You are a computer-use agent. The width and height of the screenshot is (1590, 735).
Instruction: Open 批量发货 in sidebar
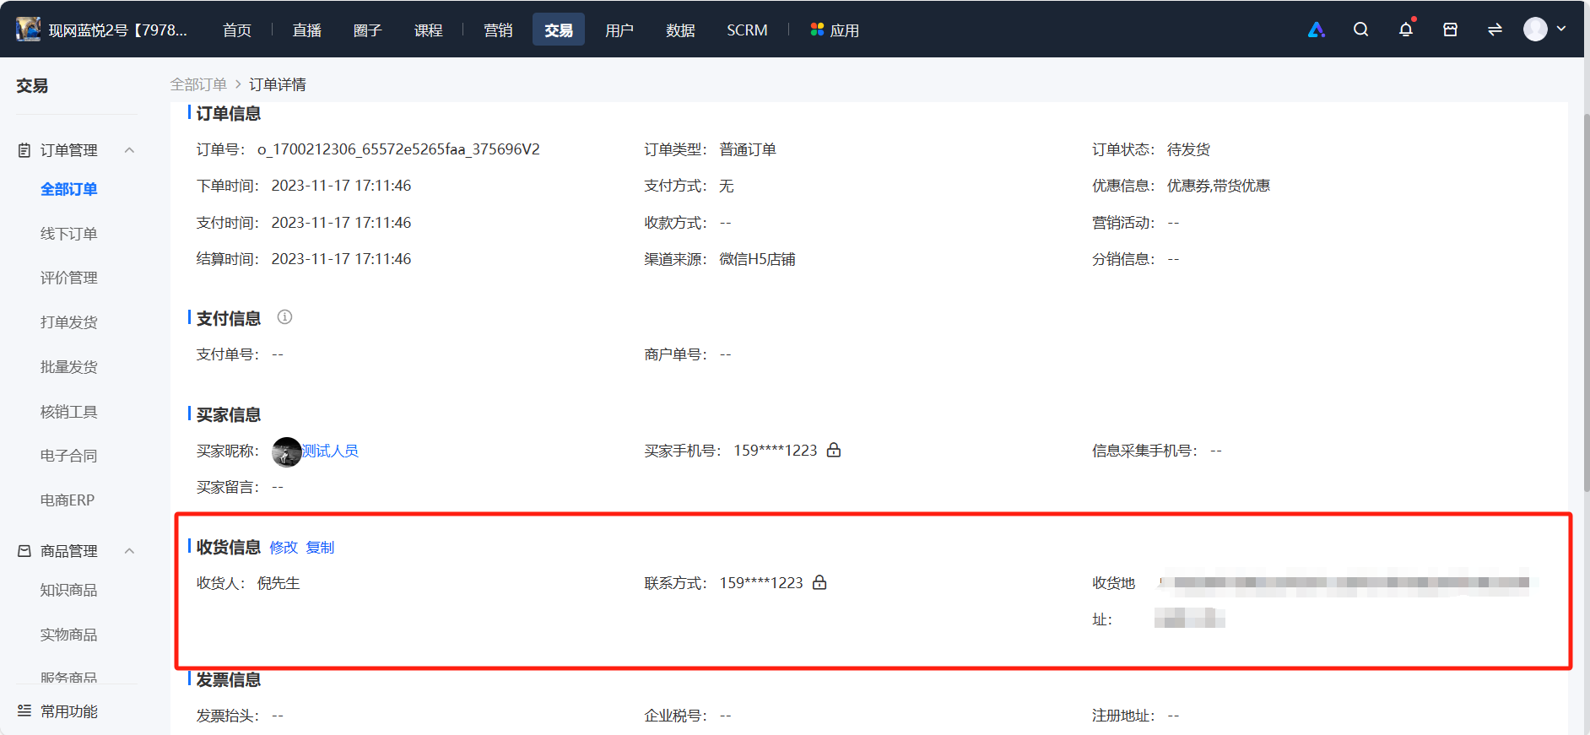pyautogui.click(x=69, y=367)
